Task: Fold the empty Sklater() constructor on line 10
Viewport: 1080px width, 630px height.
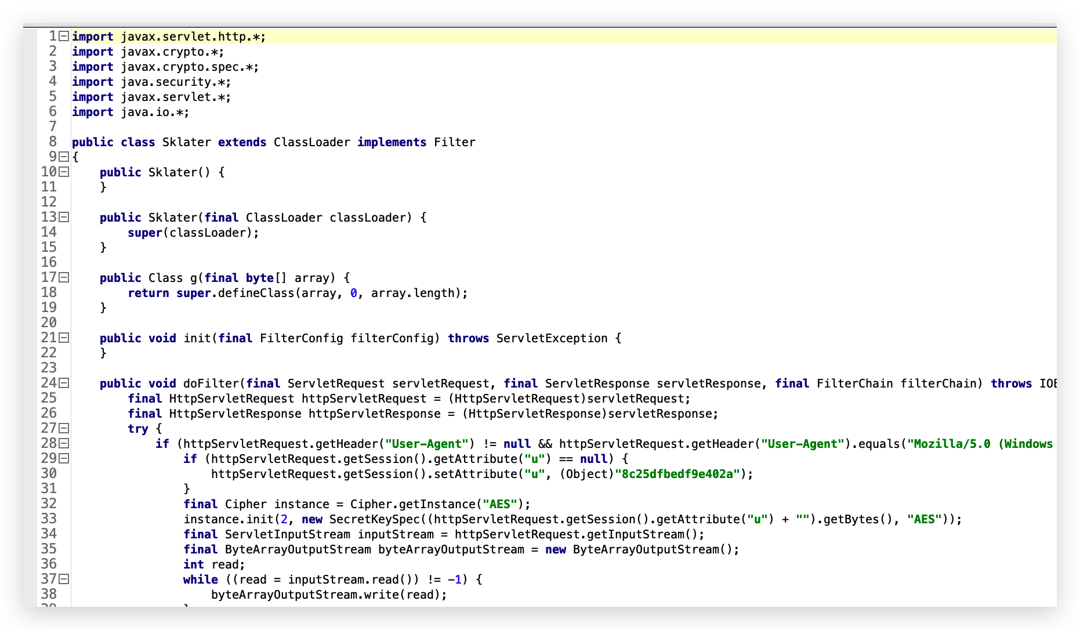Action: [x=64, y=172]
